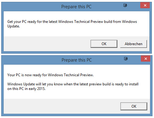Click the Prepare this PC title above Get your PC ready
The width and height of the screenshot is (154, 118).
(x=76, y=7)
